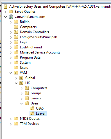Screen dimensions: 111x139
Task: Collapse the vam.viridianam.com domain node
Action: point(6,17)
